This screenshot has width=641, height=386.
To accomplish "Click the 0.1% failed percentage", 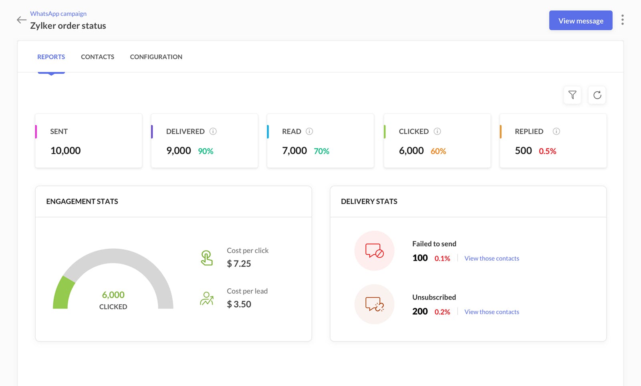I will pyautogui.click(x=442, y=258).
